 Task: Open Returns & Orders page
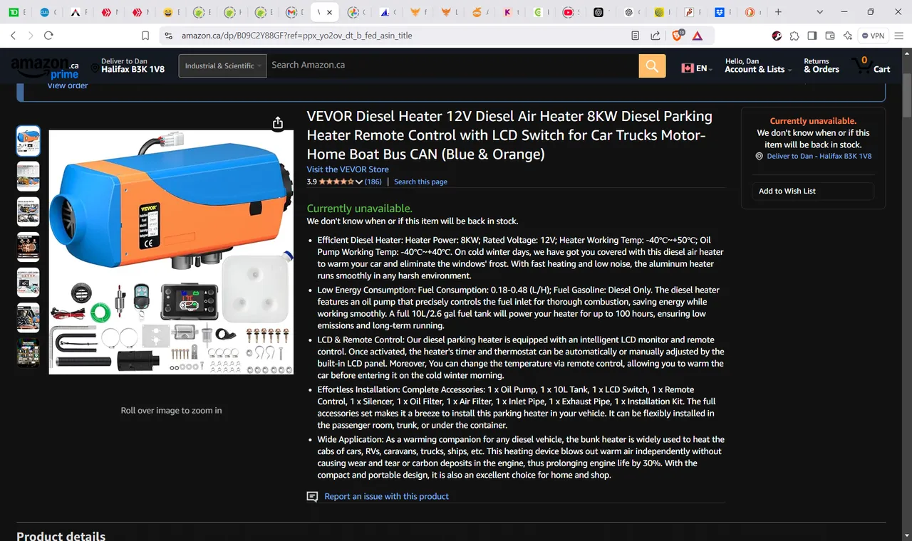[822, 65]
